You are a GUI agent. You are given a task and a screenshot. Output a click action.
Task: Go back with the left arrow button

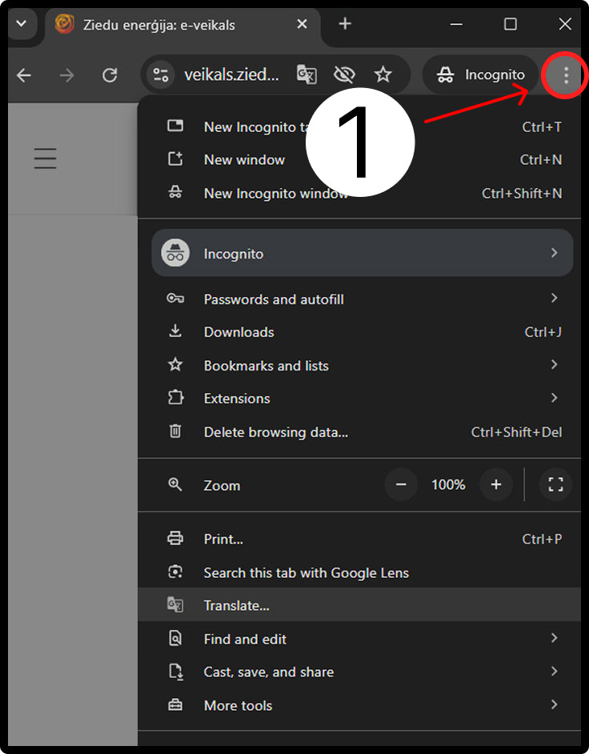click(x=25, y=75)
